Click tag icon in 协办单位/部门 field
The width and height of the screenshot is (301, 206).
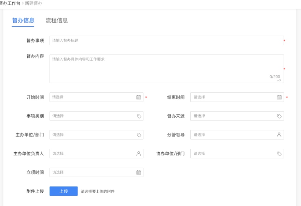279,154
